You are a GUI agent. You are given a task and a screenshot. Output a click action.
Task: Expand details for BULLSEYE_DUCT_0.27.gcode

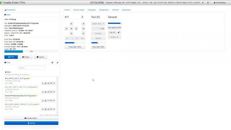(43, 83)
